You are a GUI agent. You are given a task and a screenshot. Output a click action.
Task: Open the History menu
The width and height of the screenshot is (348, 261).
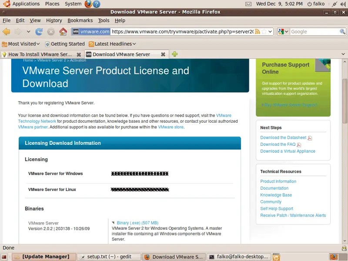[x=54, y=20]
